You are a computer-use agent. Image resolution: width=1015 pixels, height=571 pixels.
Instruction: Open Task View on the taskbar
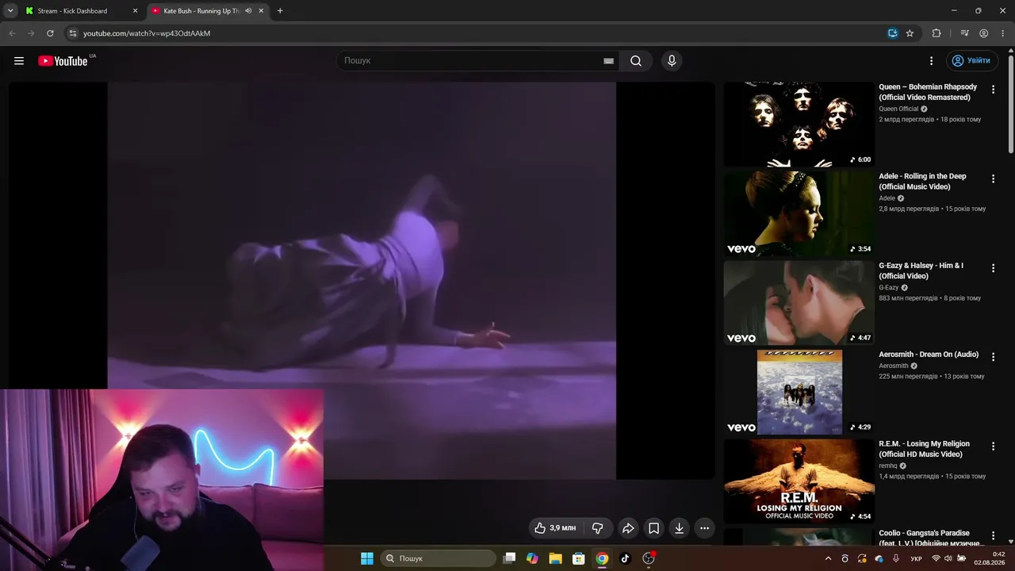(x=510, y=558)
